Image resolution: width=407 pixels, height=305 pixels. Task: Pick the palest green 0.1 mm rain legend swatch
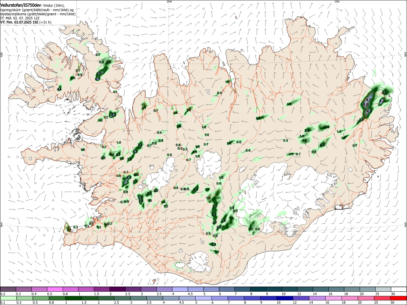(x=8, y=298)
